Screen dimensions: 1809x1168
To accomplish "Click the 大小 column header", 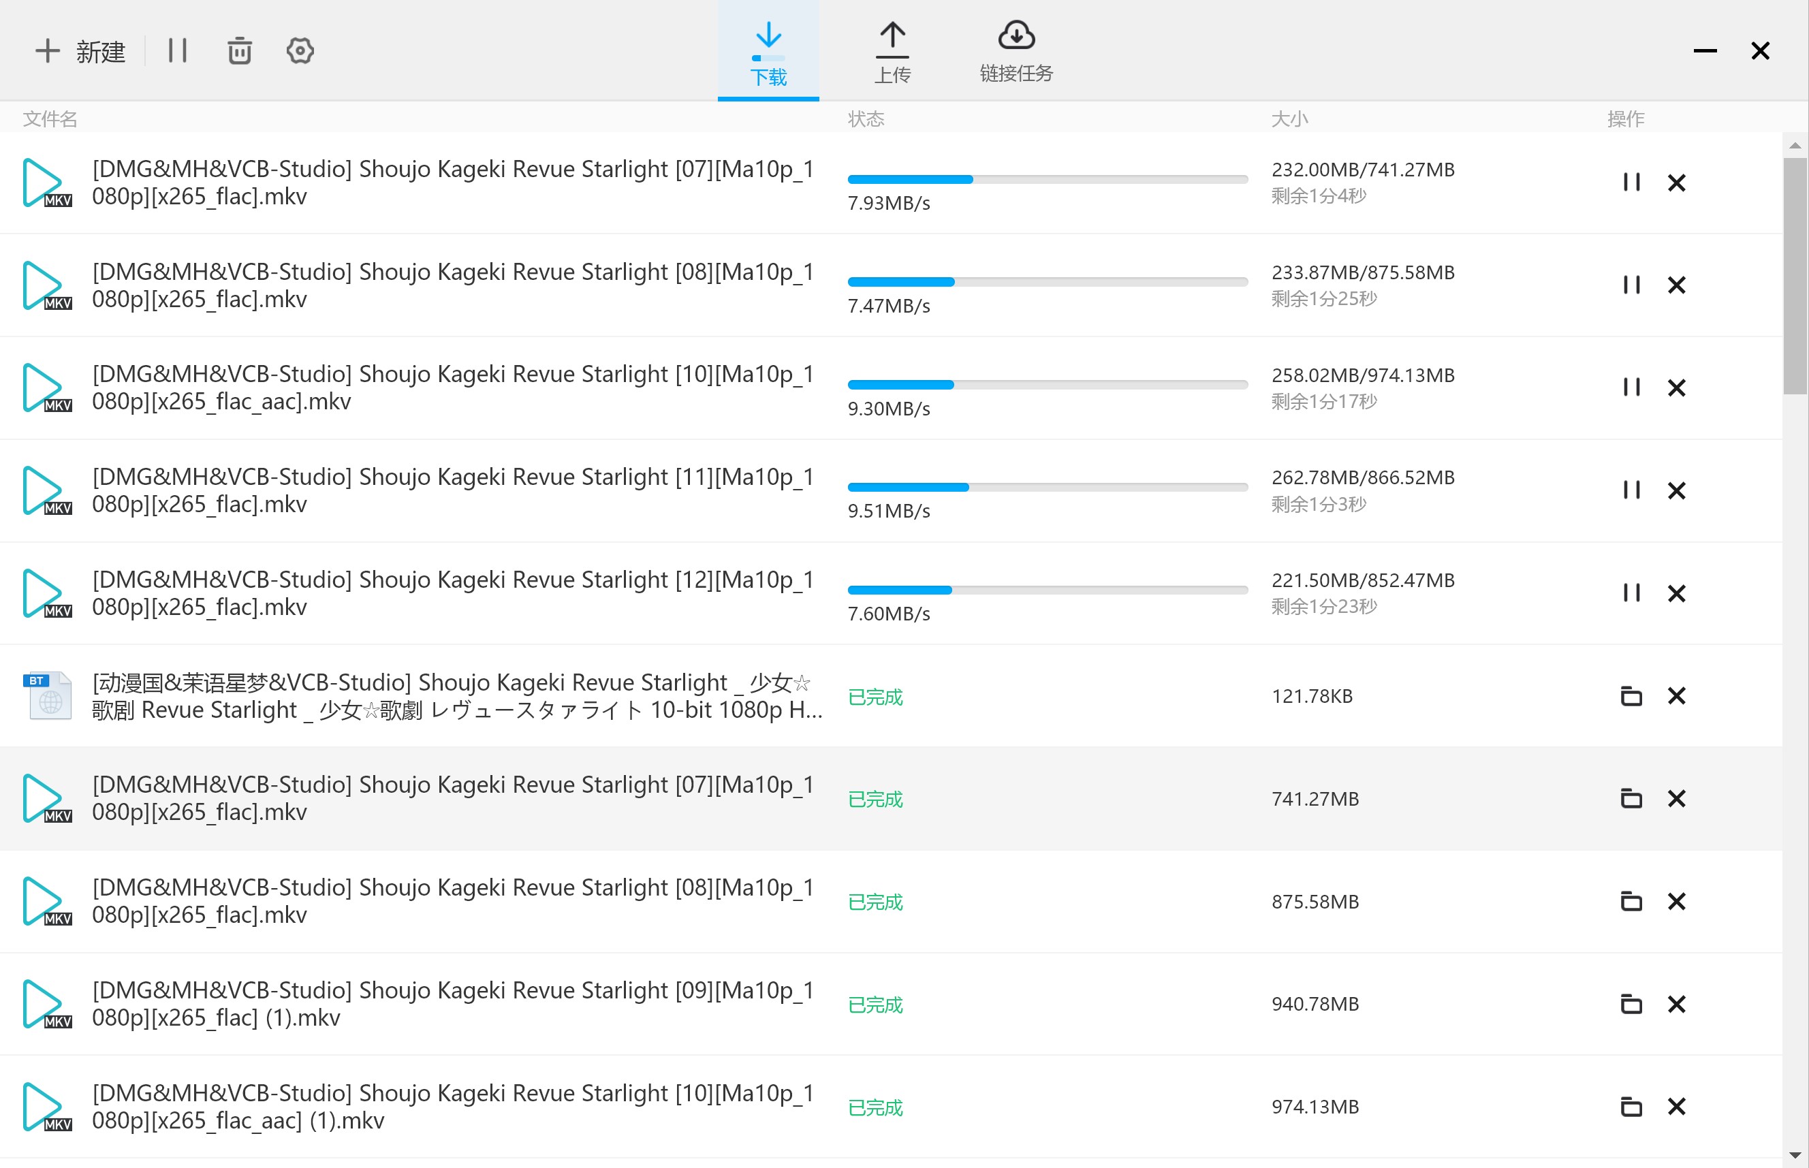I will click(1289, 119).
